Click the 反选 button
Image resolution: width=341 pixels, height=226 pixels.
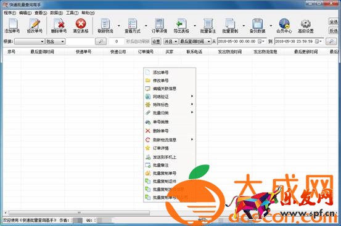tap(333, 30)
